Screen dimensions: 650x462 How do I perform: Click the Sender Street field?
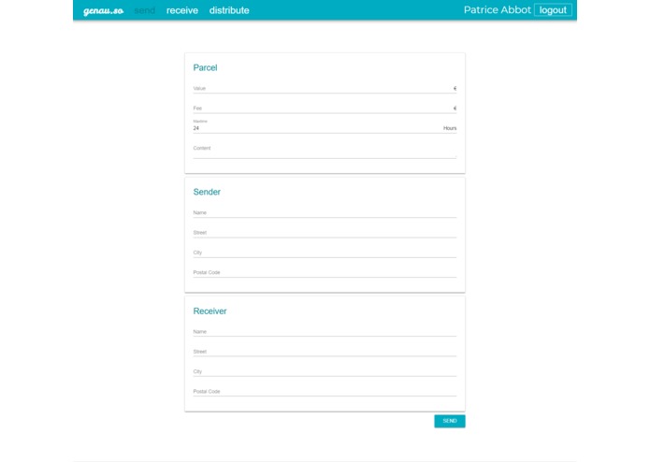(325, 233)
